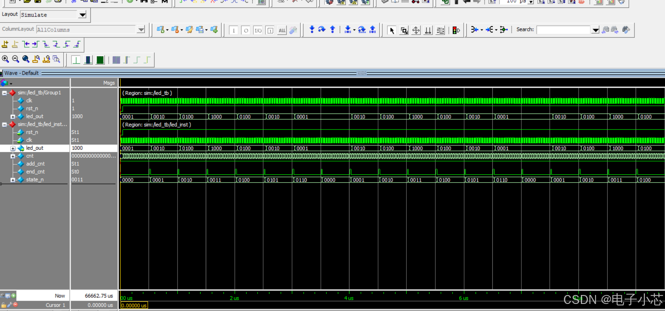Viewport: 665px width, 311px height.
Task: Collapse the sim:/led_tb/Group1 tree node
Action: point(4,93)
